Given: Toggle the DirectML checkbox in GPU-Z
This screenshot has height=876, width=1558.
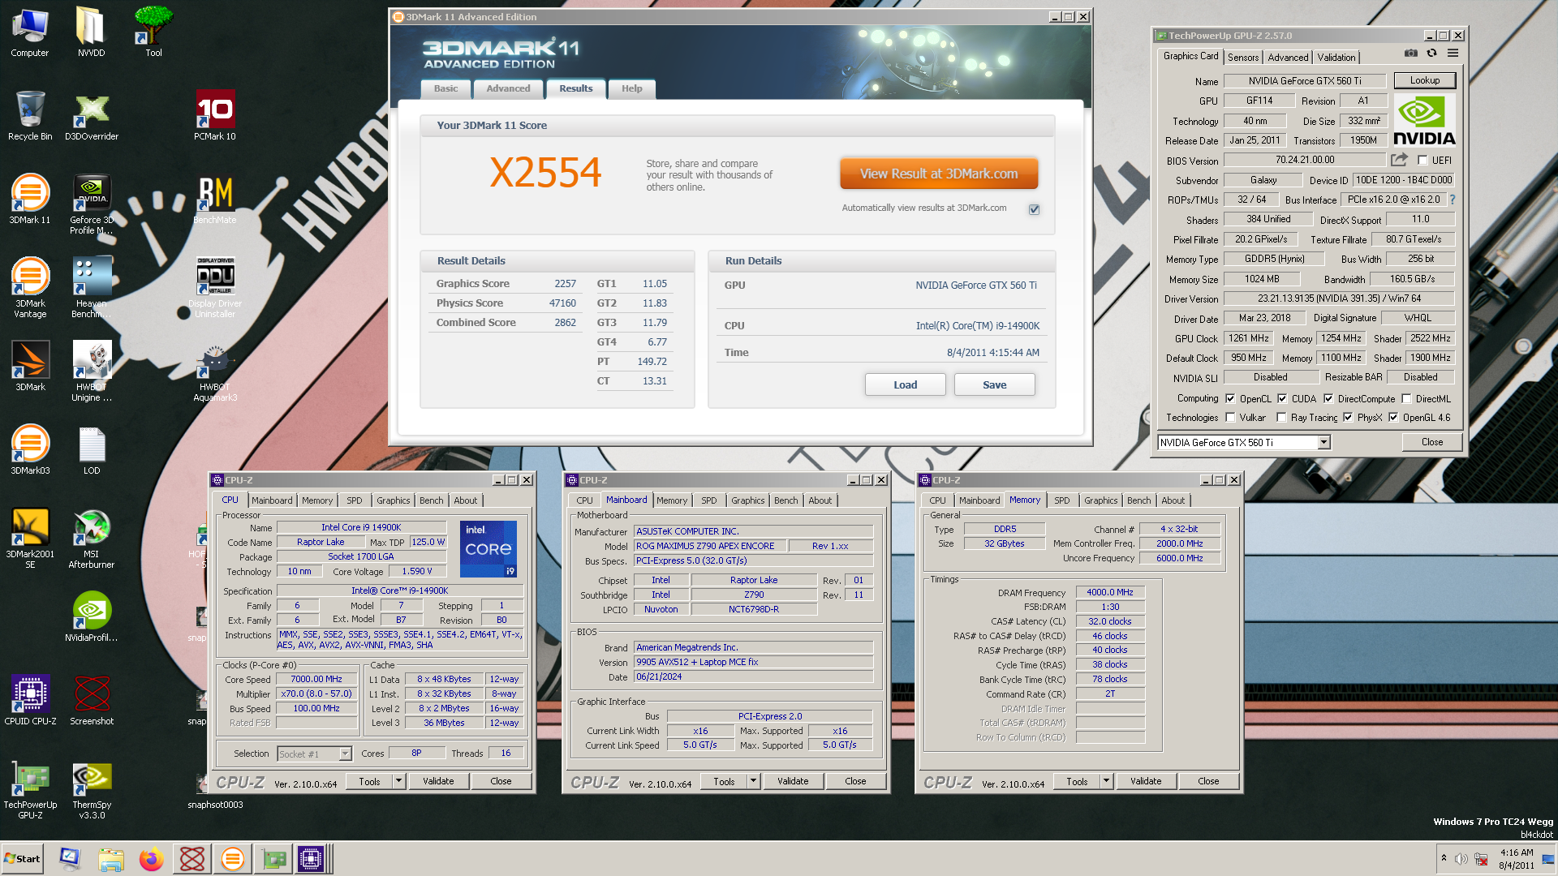Looking at the screenshot, I should pyautogui.click(x=1406, y=398).
